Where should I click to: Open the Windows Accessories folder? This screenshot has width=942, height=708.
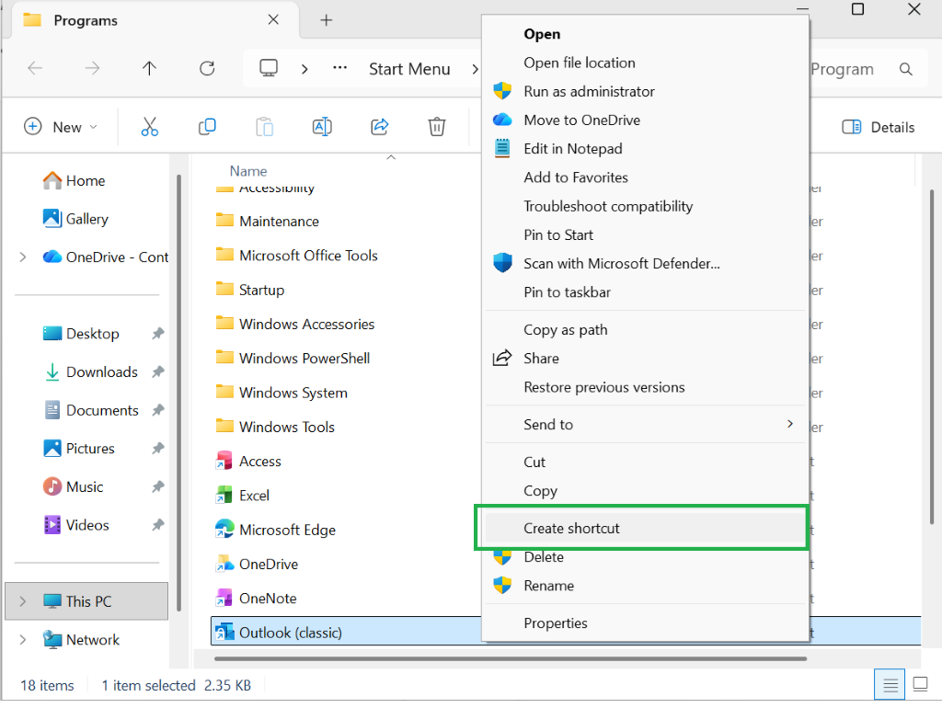tap(295, 324)
